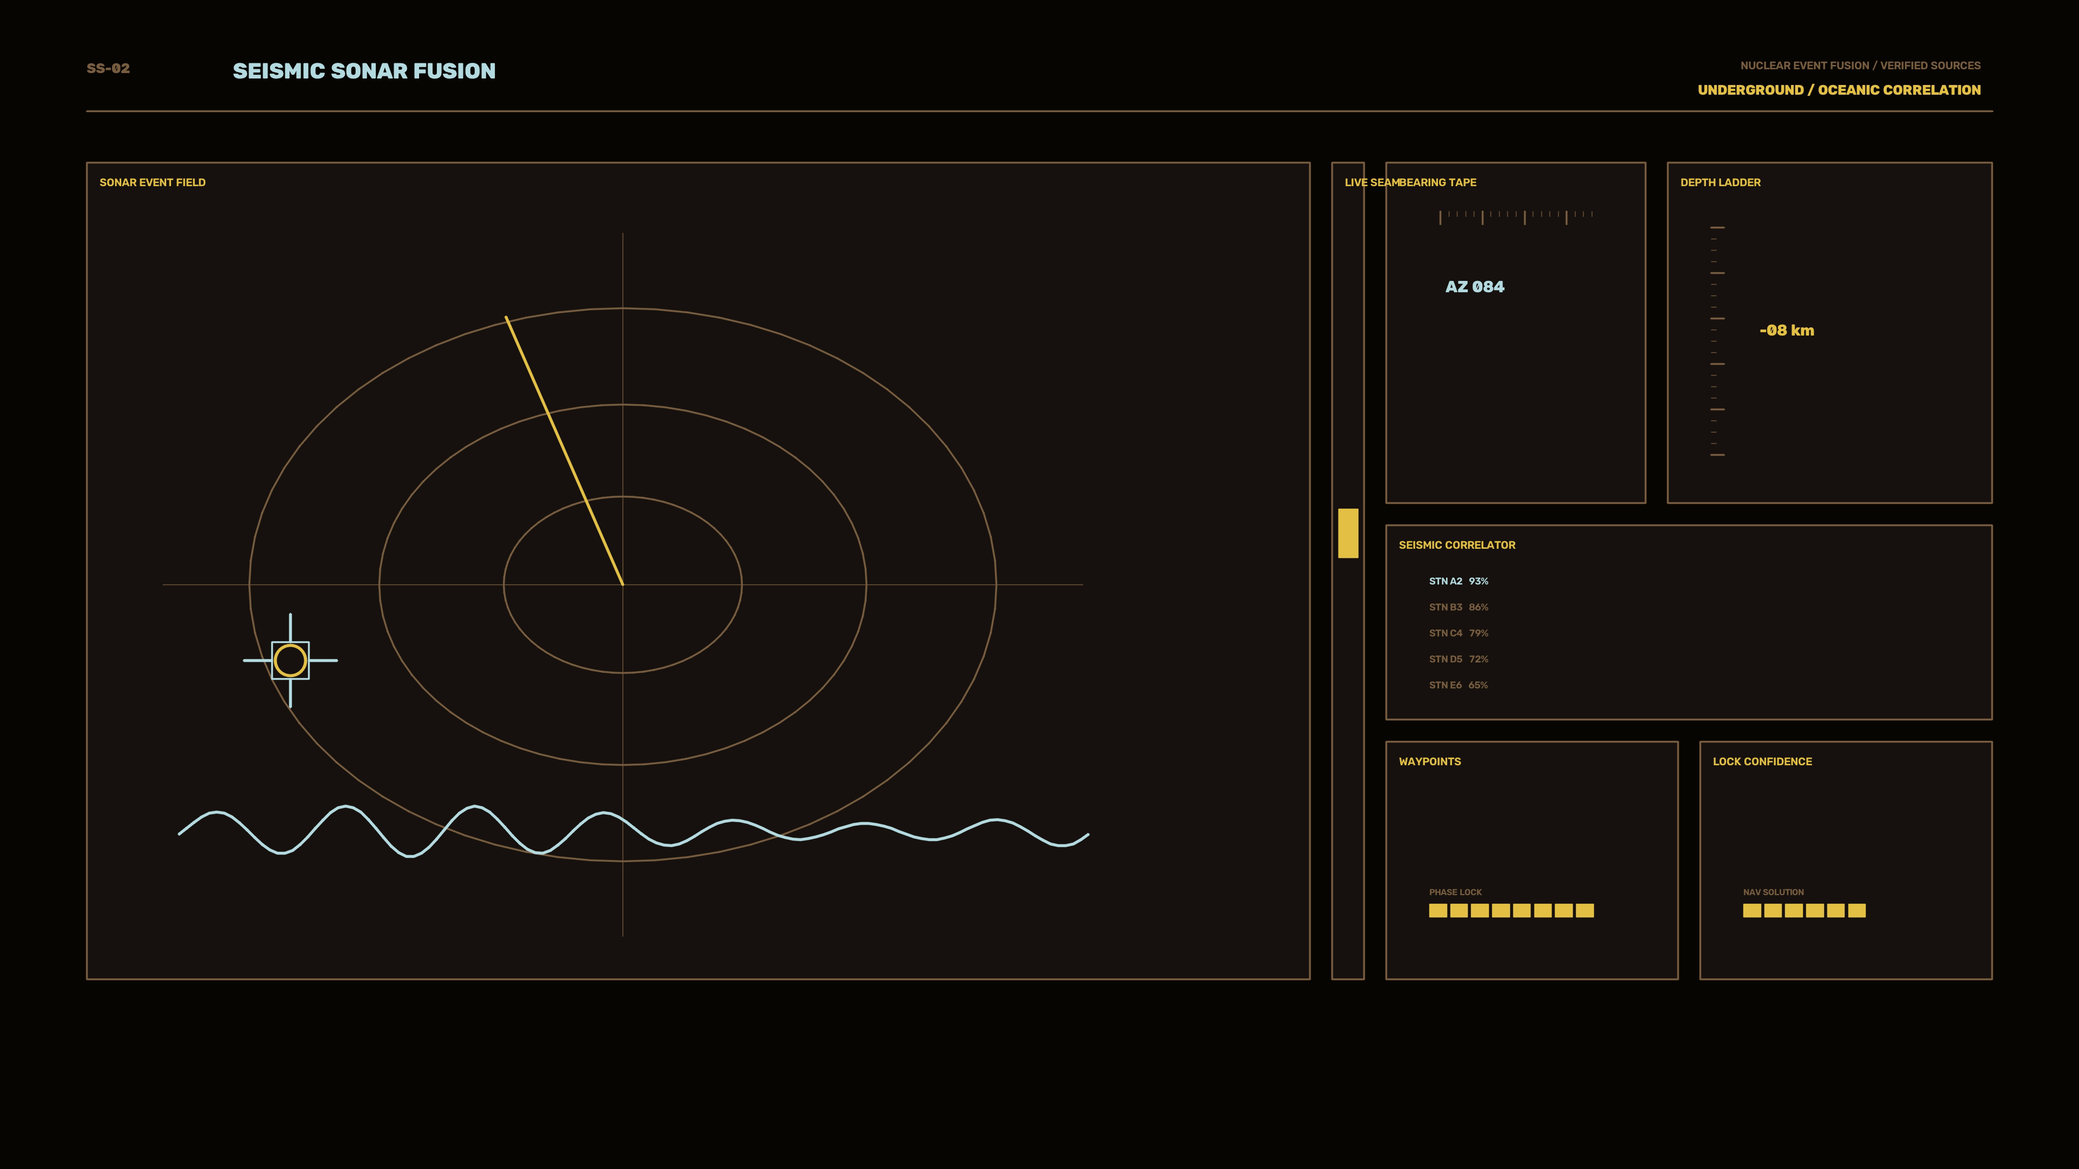Viewport: 2079px width, 1169px height.
Task: Click the yellow Live Seam slider handle
Action: (1348, 533)
